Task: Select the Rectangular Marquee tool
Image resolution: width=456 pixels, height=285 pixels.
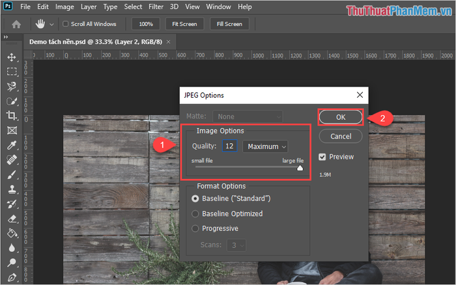Action: (12, 72)
